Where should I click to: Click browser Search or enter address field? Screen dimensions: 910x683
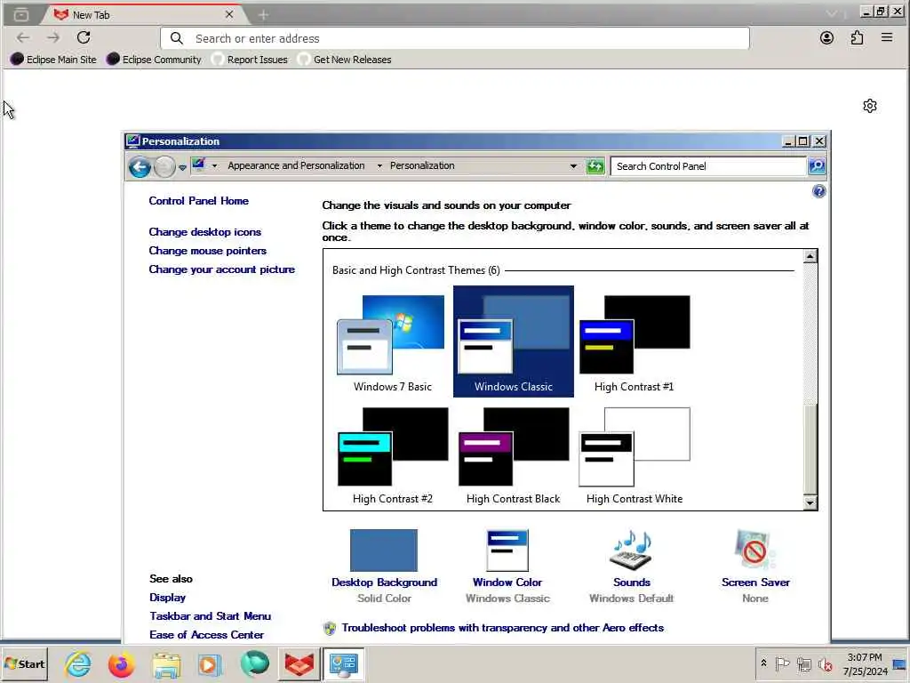coord(455,38)
